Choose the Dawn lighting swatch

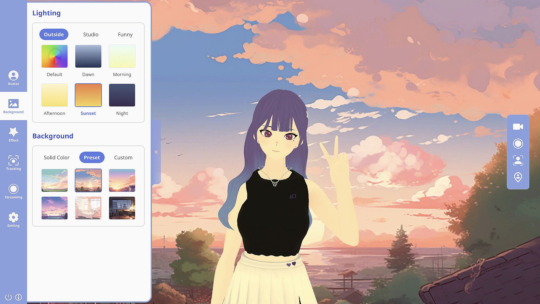(88, 56)
